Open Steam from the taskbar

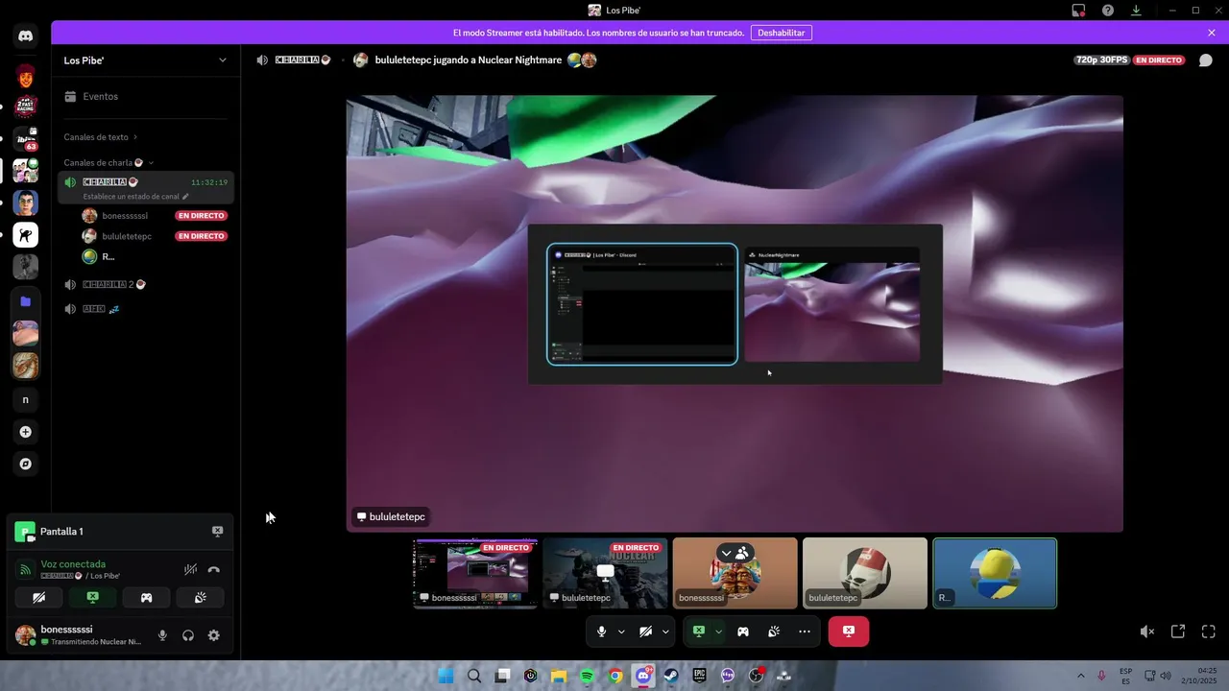click(671, 676)
